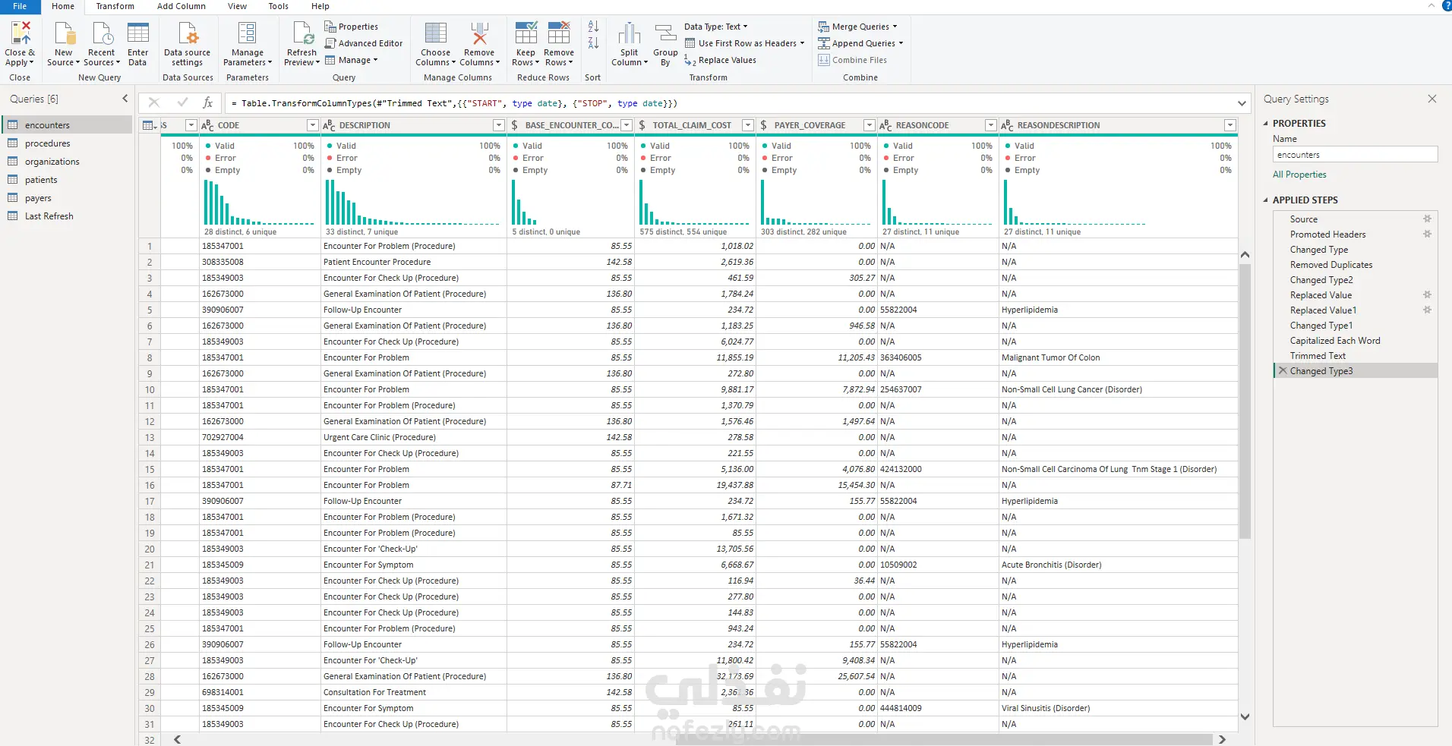Open the All Properties link
Screen dimensions: 1452x746
[1299, 175]
